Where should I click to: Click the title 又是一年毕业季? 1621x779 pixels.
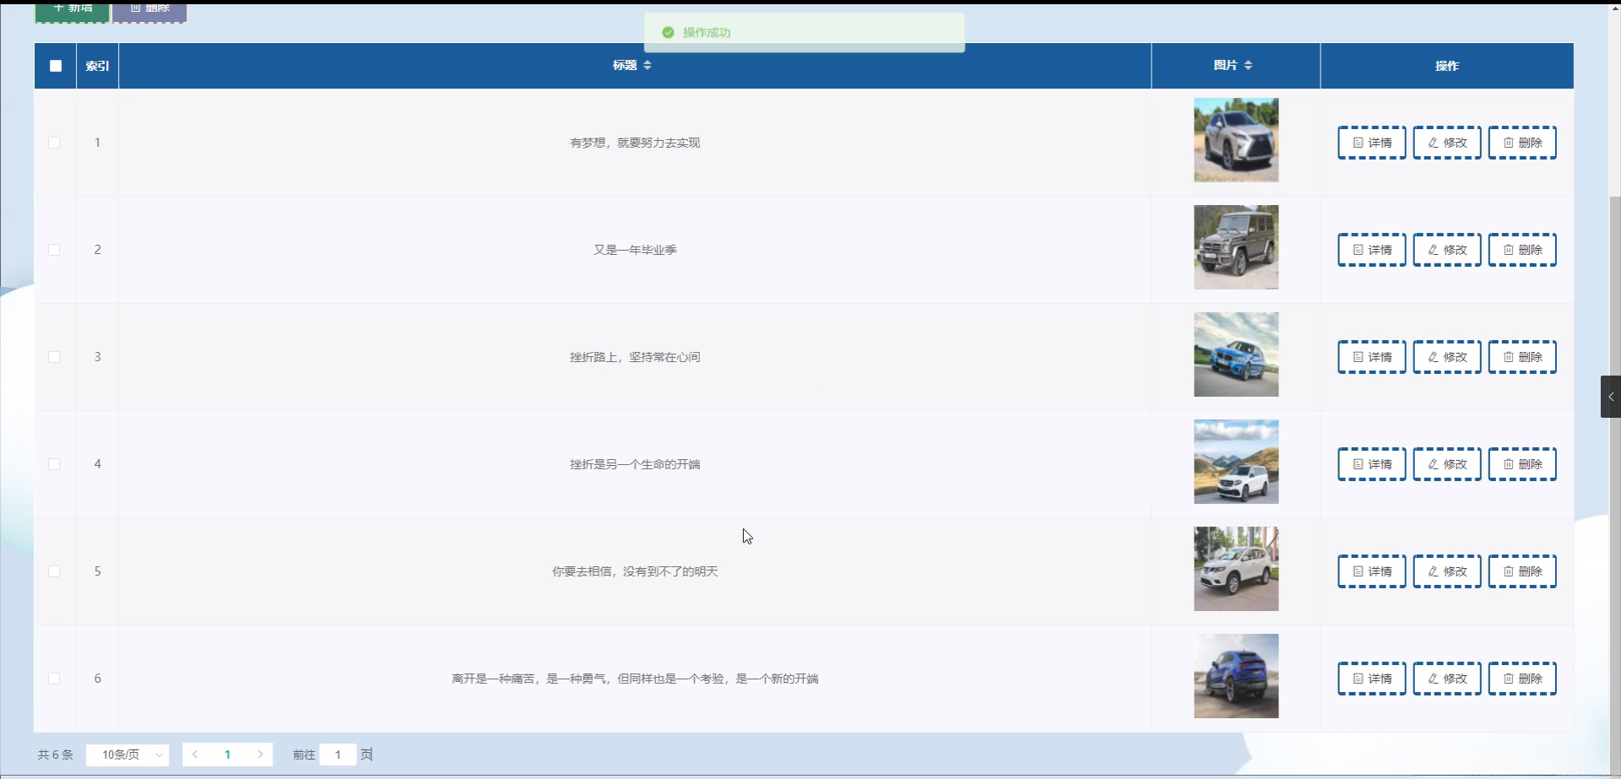[635, 250]
